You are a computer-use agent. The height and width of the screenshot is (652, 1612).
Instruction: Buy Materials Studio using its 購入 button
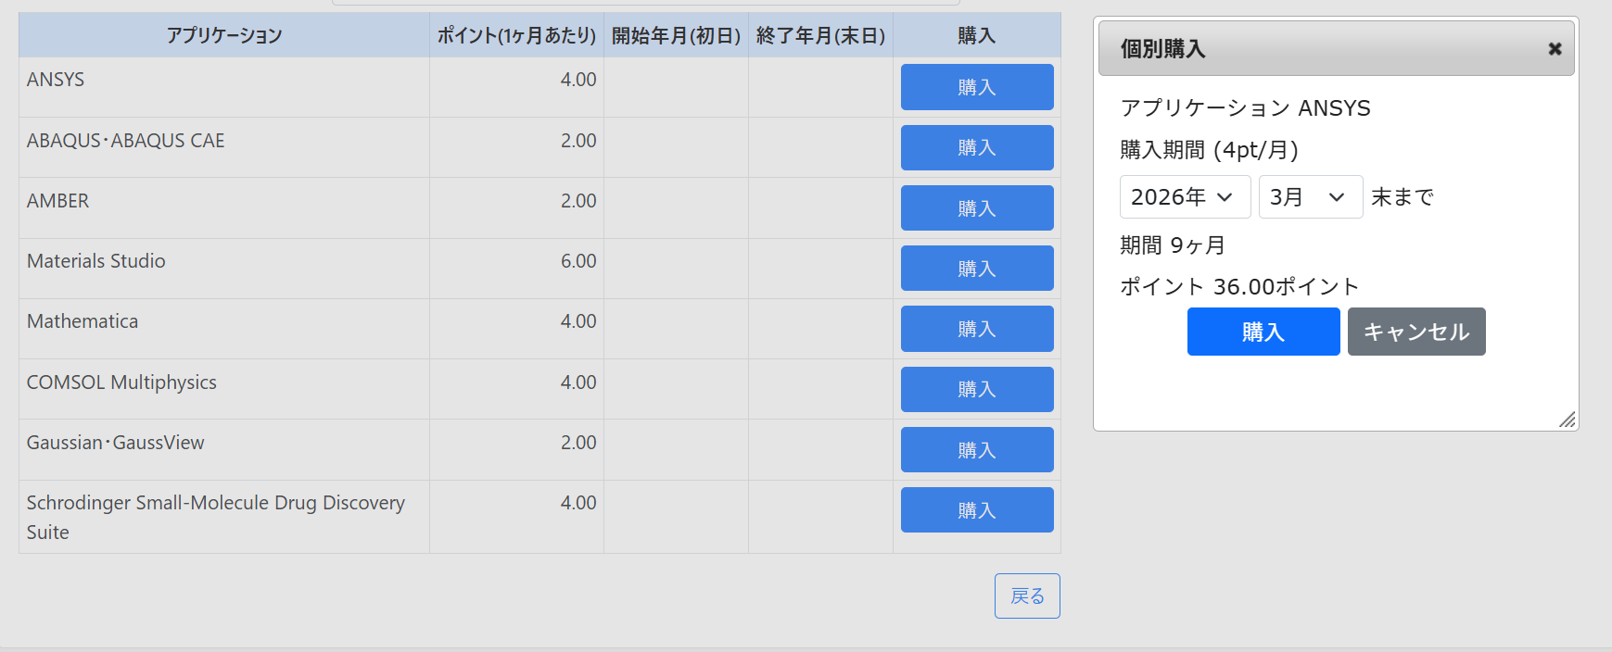point(976,269)
